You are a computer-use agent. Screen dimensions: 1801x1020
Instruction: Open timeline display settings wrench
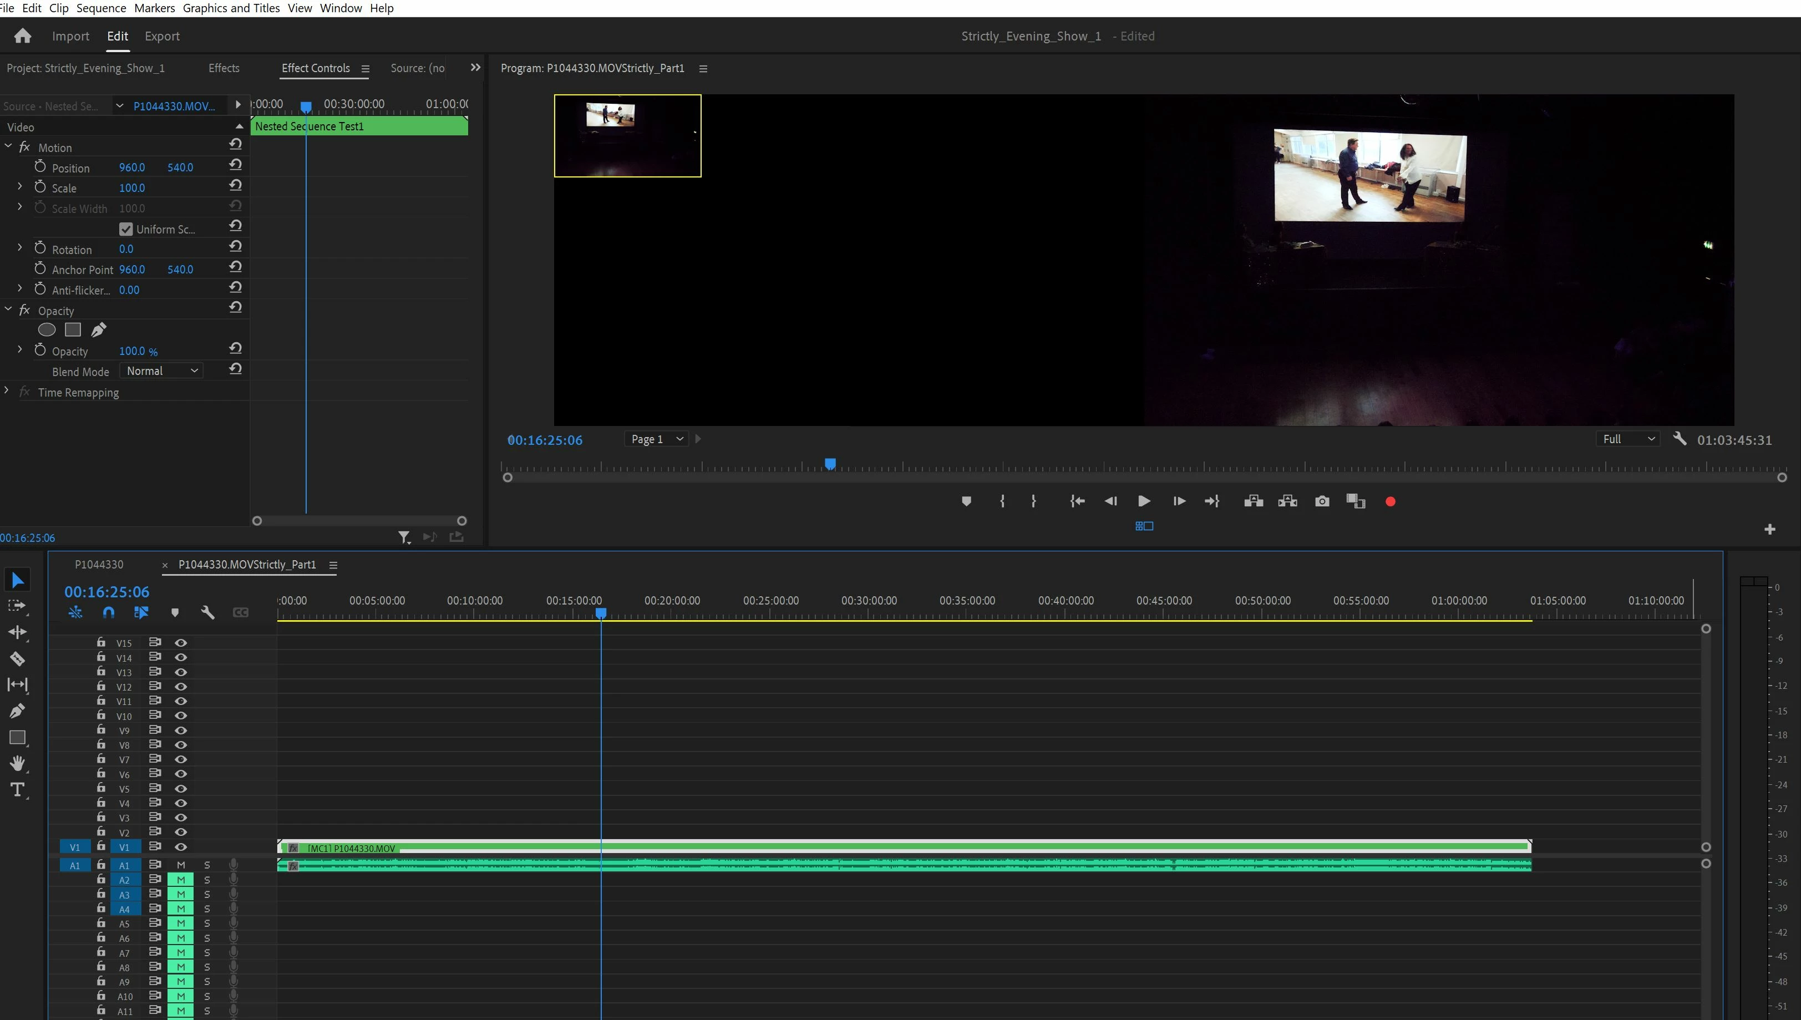pyautogui.click(x=207, y=612)
